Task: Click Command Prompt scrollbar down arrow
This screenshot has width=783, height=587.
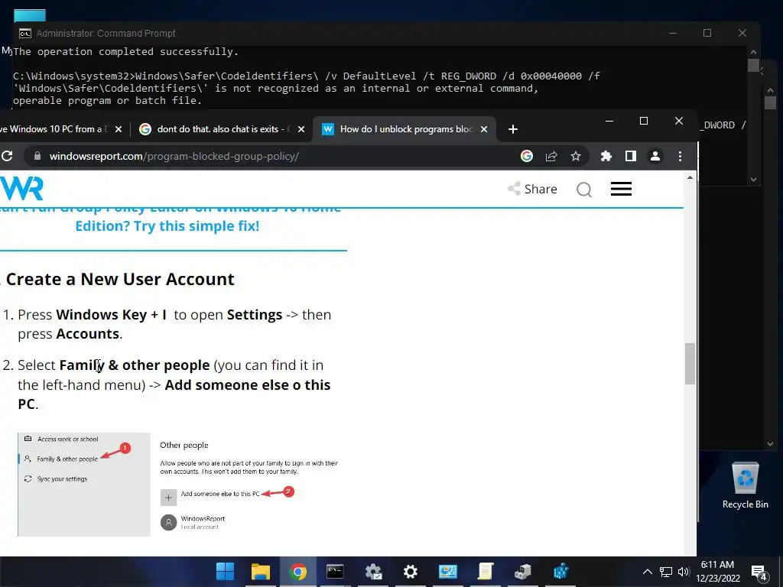Action: pyautogui.click(x=753, y=179)
